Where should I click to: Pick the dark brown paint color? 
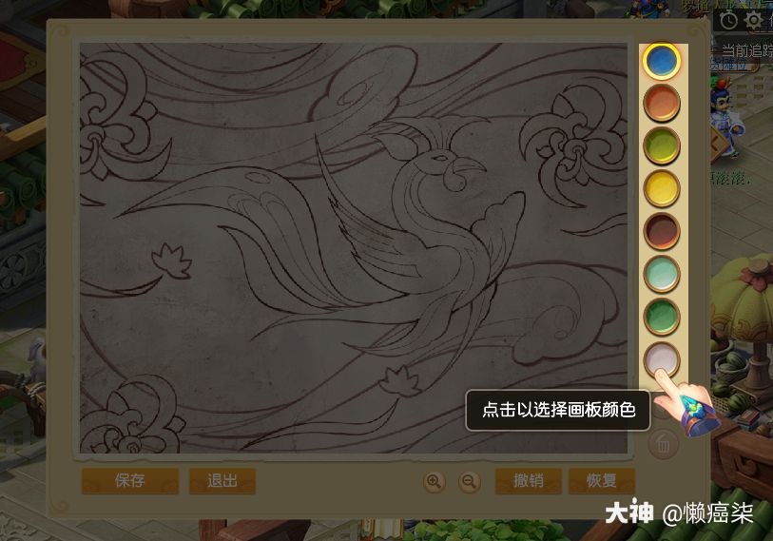pos(662,231)
